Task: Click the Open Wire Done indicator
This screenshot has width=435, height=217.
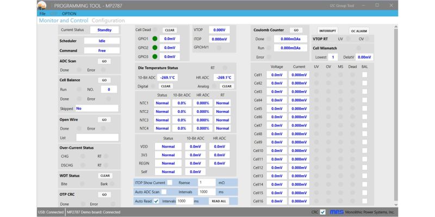Action: click(79, 129)
